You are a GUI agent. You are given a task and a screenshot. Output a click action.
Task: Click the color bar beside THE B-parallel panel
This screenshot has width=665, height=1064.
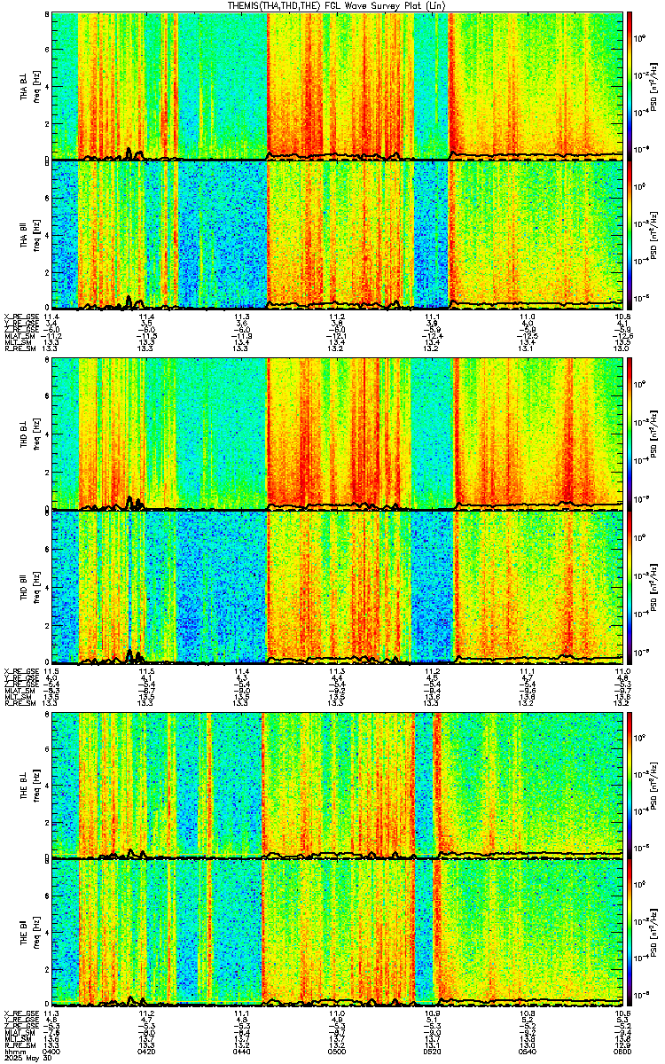(630, 933)
